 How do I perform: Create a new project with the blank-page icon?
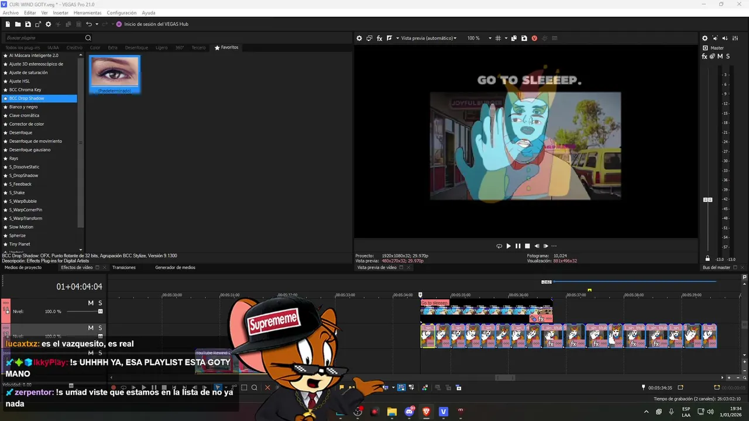click(8, 24)
